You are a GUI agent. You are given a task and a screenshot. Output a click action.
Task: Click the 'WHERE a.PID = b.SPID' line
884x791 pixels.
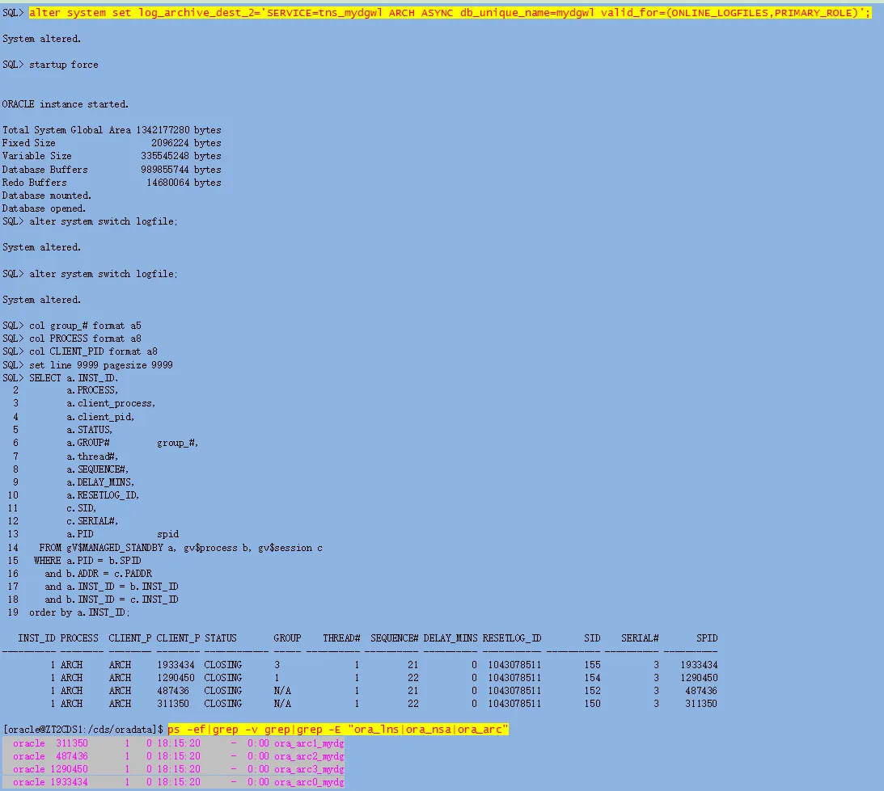(87, 561)
